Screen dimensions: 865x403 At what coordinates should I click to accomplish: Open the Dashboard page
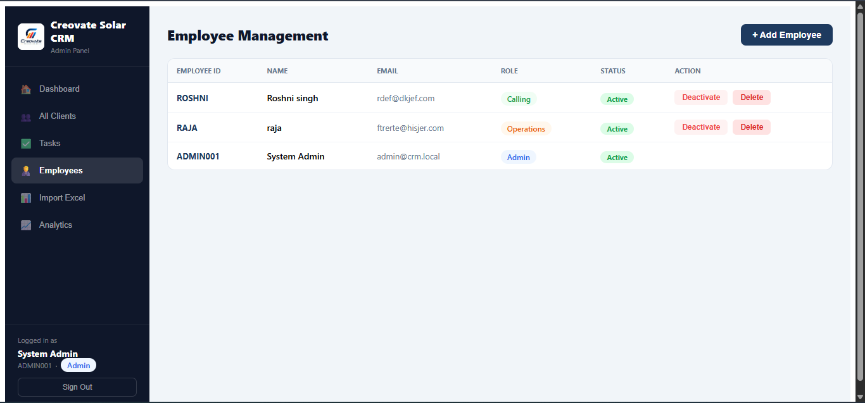pyautogui.click(x=77, y=89)
